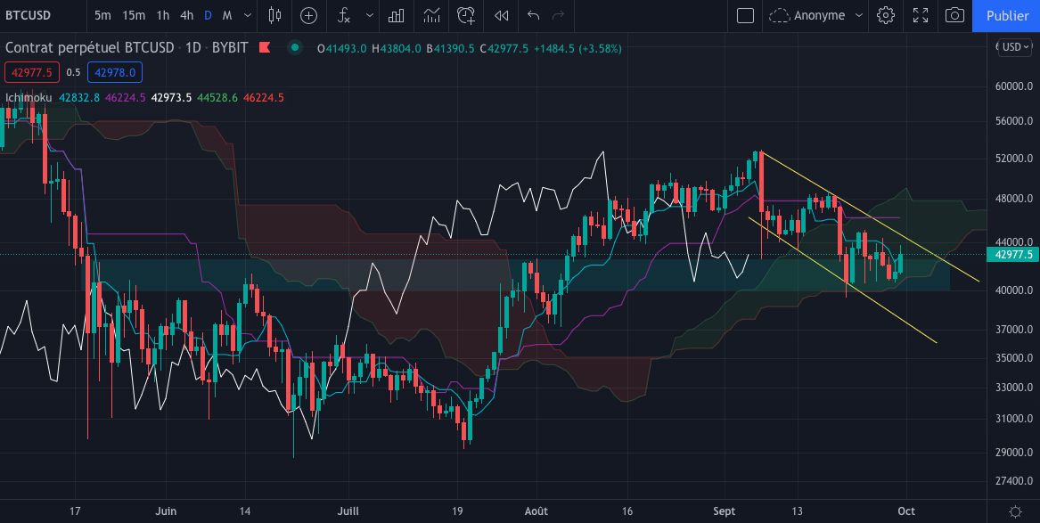Select the candlestick chart style icon

(x=274, y=16)
